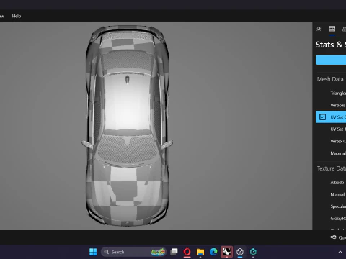The height and width of the screenshot is (259, 346).
Task: Click the 3D Viewer cube taskbar icon
Action: point(240,252)
